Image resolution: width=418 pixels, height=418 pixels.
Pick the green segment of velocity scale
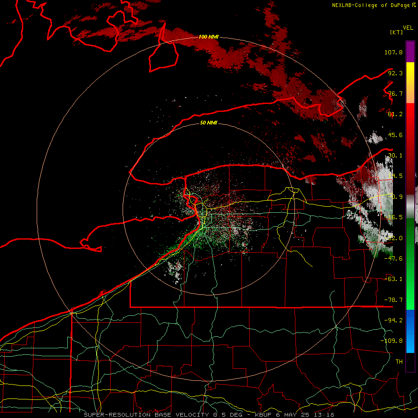[410, 264]
